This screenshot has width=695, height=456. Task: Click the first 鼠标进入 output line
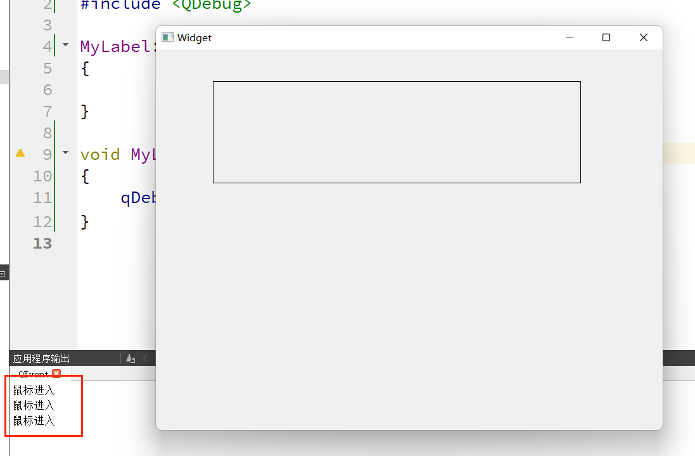pyautogui.click(x=34, y=390)
